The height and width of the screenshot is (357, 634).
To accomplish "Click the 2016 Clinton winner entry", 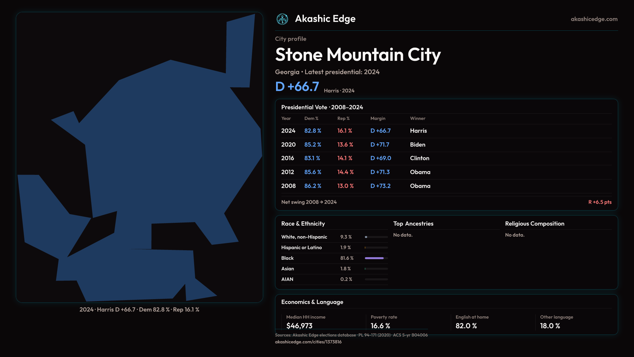I will [x=419, y=158].
